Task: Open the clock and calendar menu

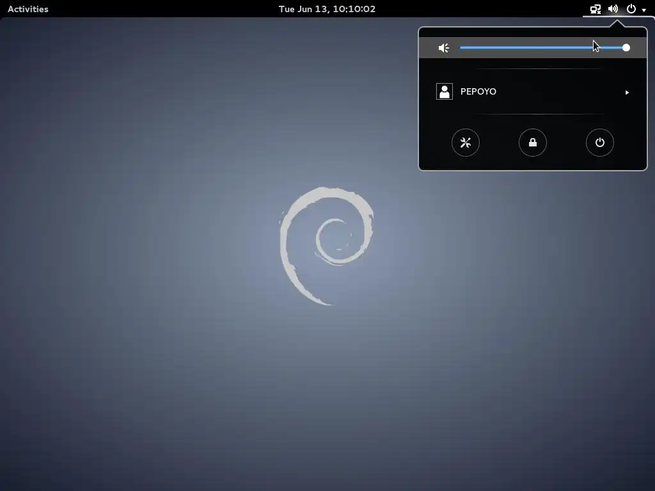Action: [327, 9]
